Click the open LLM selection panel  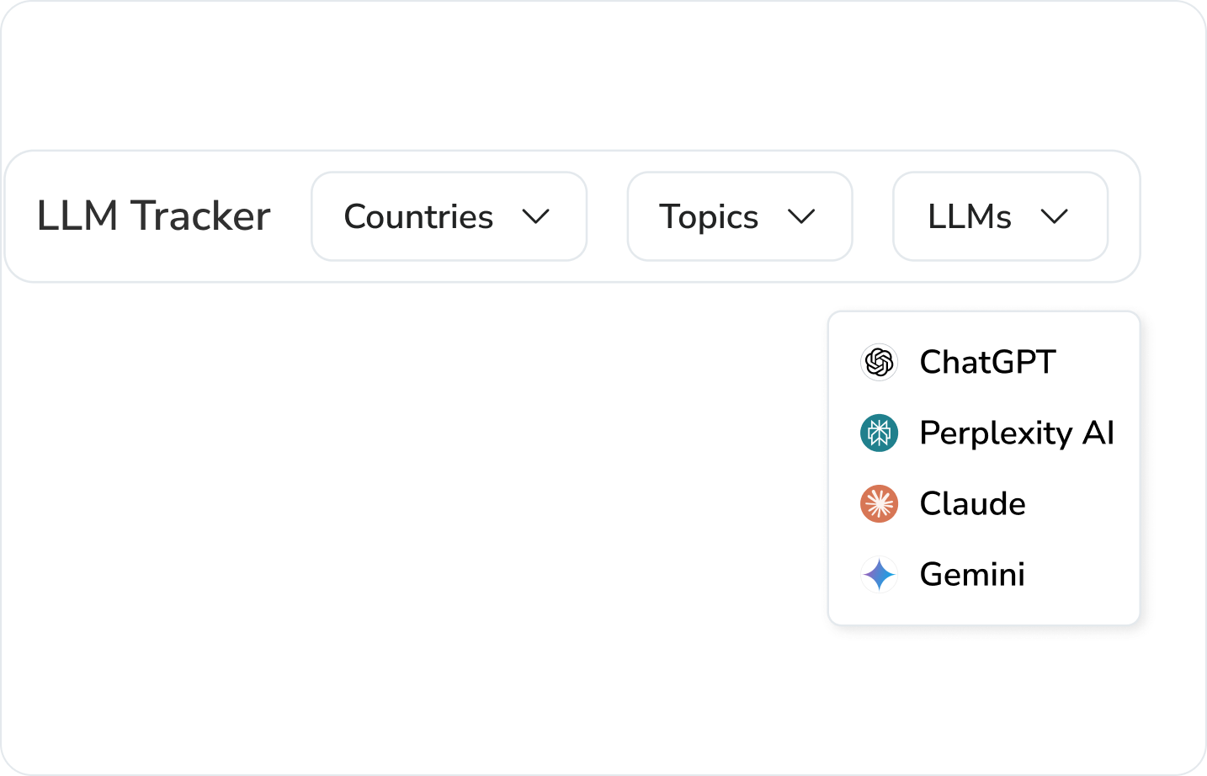tap(984, 467)
